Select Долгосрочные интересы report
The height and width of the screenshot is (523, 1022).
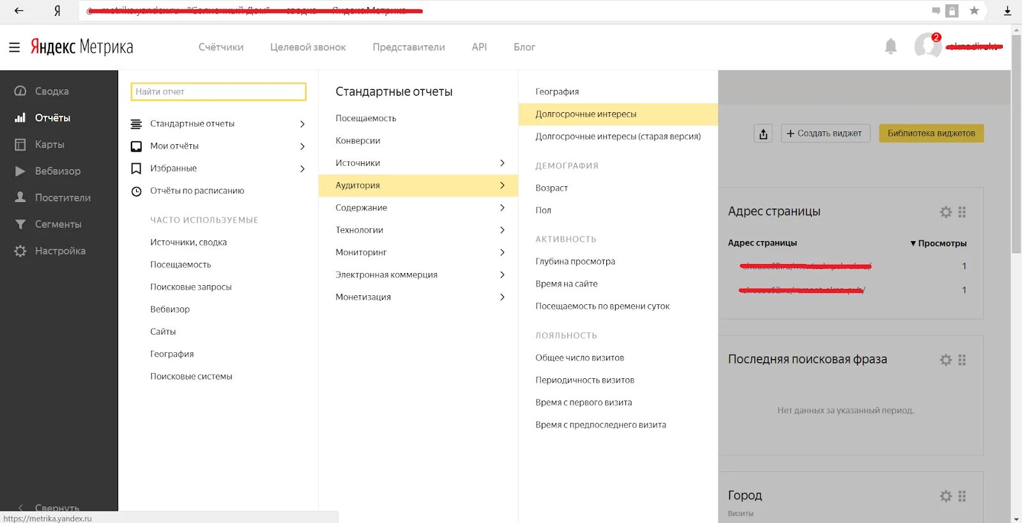click(x=586, y=114)
